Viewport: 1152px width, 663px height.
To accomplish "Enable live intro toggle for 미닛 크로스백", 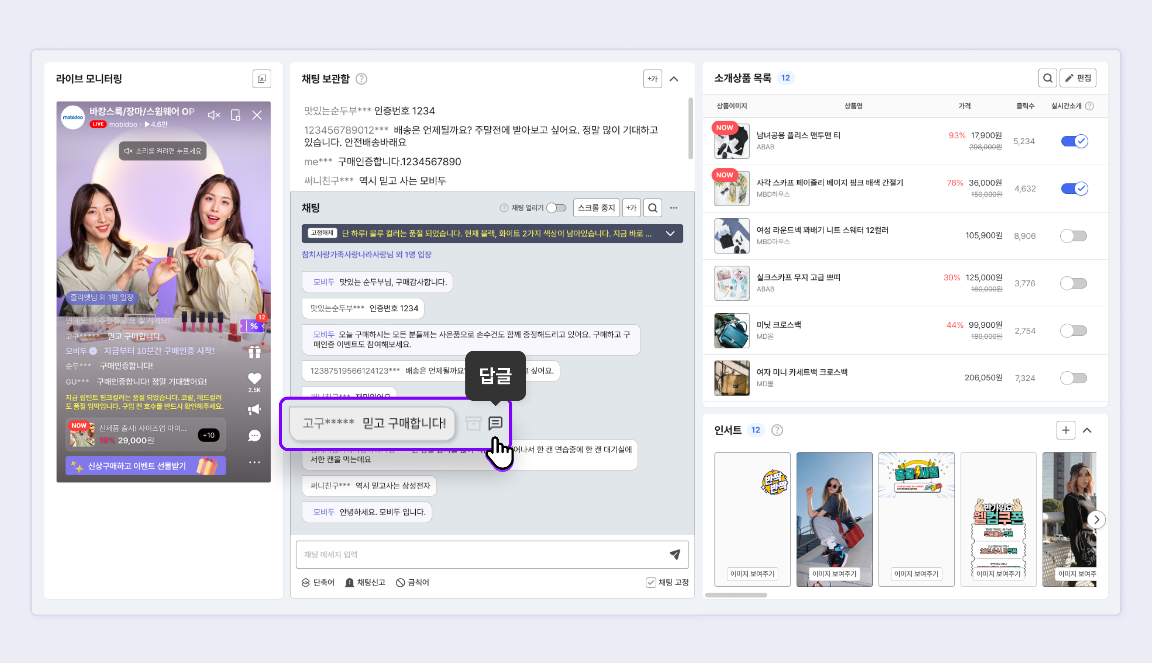I will point(1073,331).
